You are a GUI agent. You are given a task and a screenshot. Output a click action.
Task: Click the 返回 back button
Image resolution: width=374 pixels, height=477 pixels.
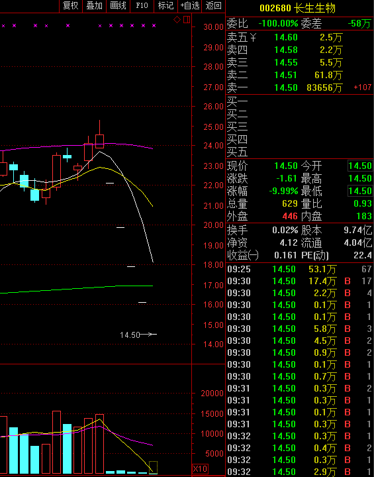pyautogui.click(x=213, y=6)
